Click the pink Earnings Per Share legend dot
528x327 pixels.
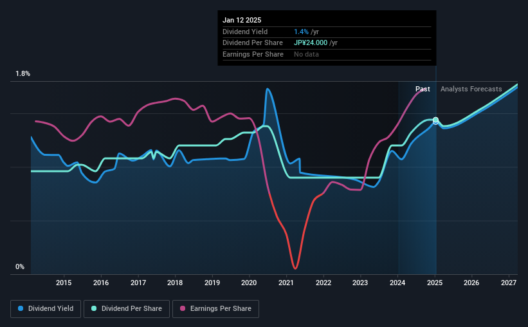[183, 308]
